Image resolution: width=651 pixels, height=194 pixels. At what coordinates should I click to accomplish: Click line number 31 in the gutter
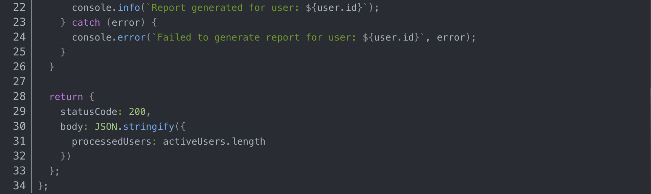19,141
